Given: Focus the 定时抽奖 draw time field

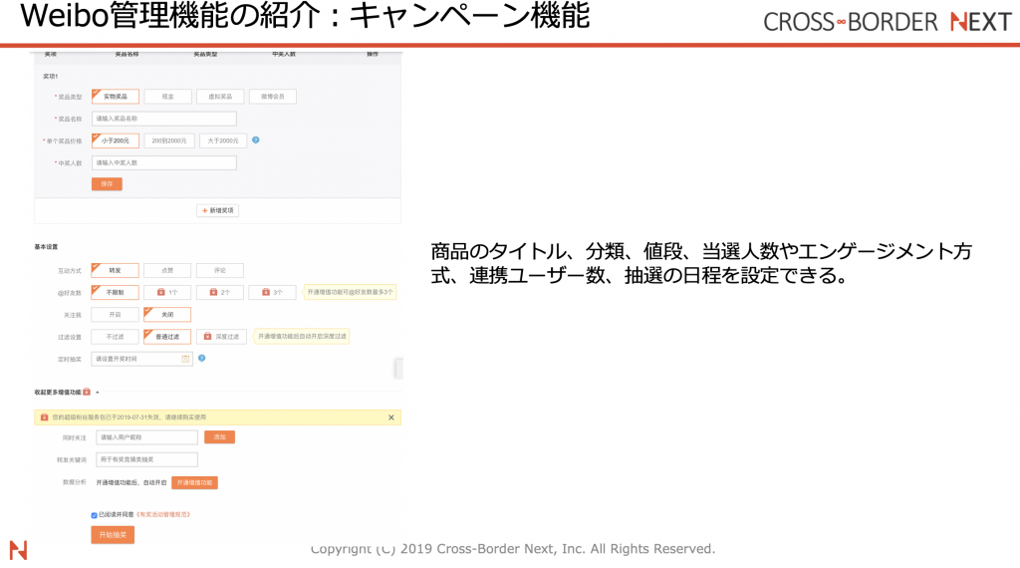Looking at the screenshot, I should coord(141,359).
